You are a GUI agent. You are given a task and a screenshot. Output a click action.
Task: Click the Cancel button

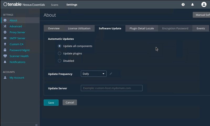click(70, 102)
